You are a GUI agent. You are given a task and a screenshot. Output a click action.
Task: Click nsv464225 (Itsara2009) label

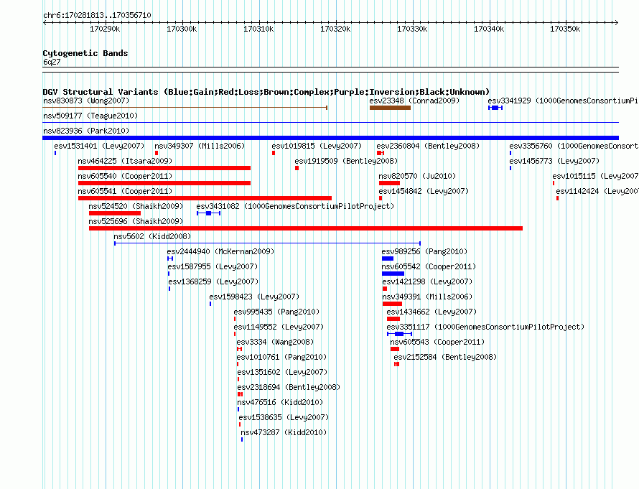point(125,161)
